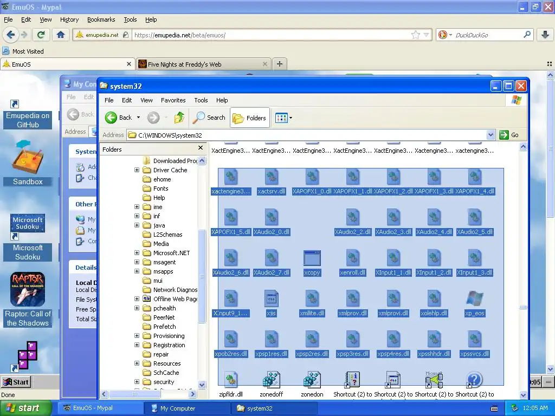Open a new browser tab

pyautogui.click(x=280, y=64)
